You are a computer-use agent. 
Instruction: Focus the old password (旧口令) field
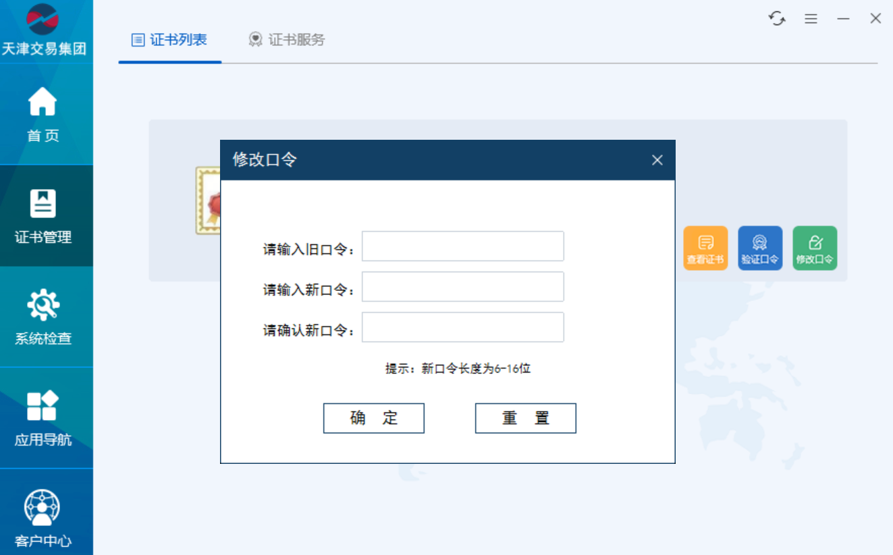coord(462,246)
